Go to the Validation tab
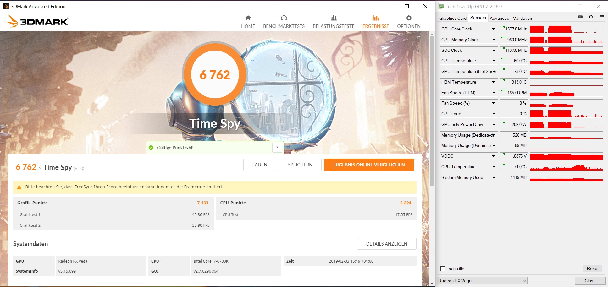Image resolution: width=608 pixels, height=287 pixels. tap(522, 18)
